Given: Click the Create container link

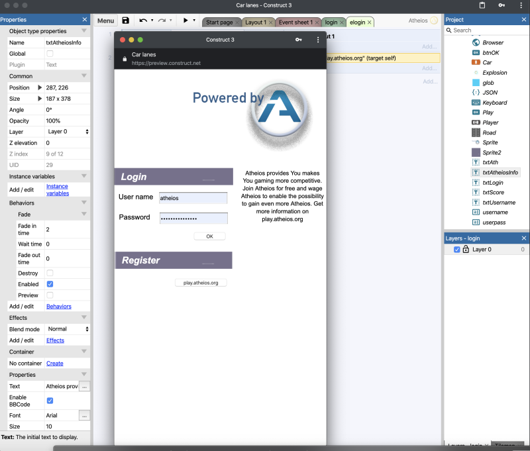Looking at the screenshot, I should click(55, 364).
